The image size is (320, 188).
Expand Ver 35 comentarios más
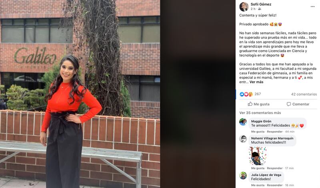(x=260, y=113)
